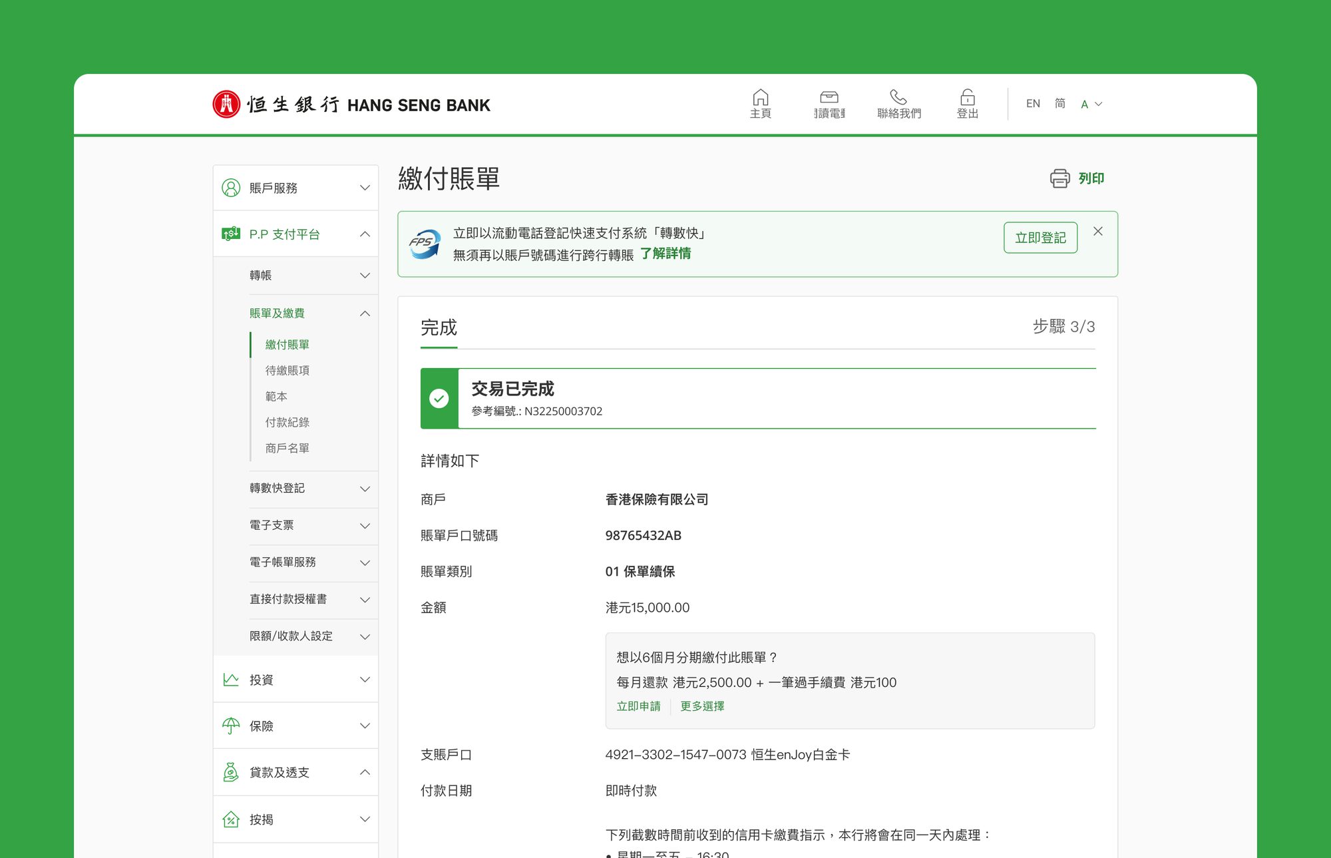The height and width of the screenshot is (858, 1331).
Task: Click the 更多選擇 link
Action: pyautogui.click(x=702, y=706)
